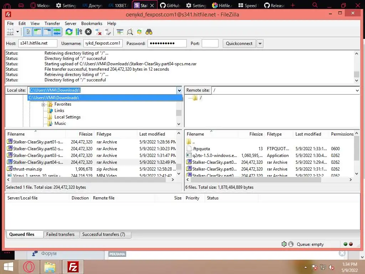Open the Transfer menu
Viewport: 365px width, 274px height.
click(x=52, y=24)
